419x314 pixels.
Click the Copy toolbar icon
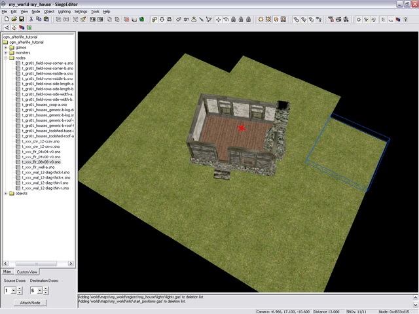coord(39,19)
